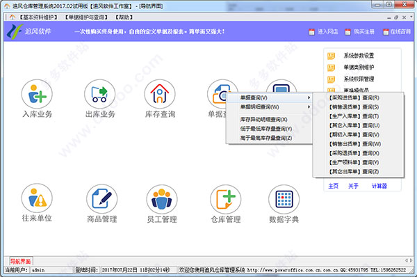This screenshot has width=417, height=277.
Task: Select 【生产领料单】查询(Y)
Action: click(359, 162)
